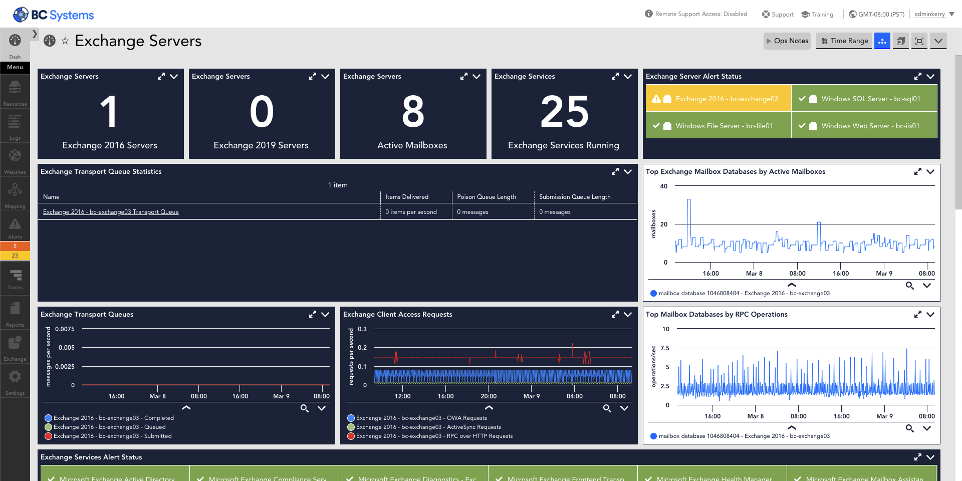Toggle mailbox database legend in Active Mailboxes graph
This screenshot has width=962, height=481.
pyautogui.click(x=740, y=293)
